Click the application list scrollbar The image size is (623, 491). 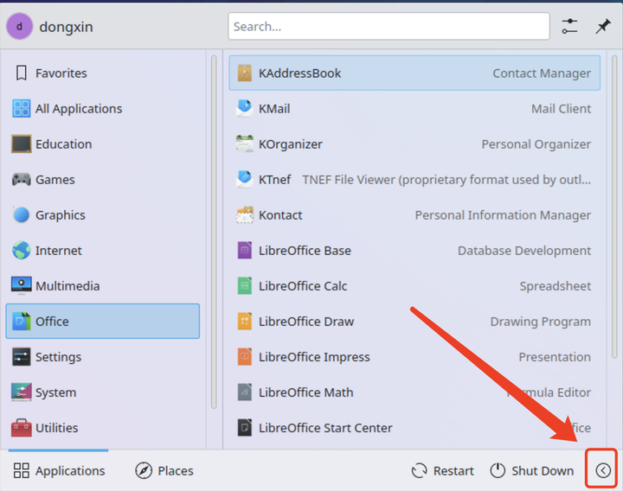(x=614, y=207)
